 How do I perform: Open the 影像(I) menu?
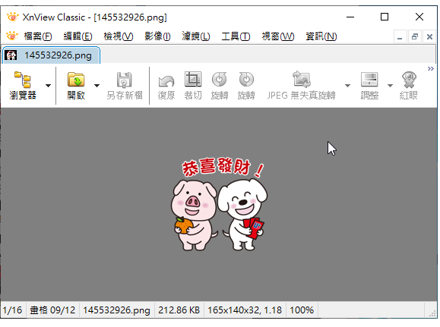tap(157, 36)
